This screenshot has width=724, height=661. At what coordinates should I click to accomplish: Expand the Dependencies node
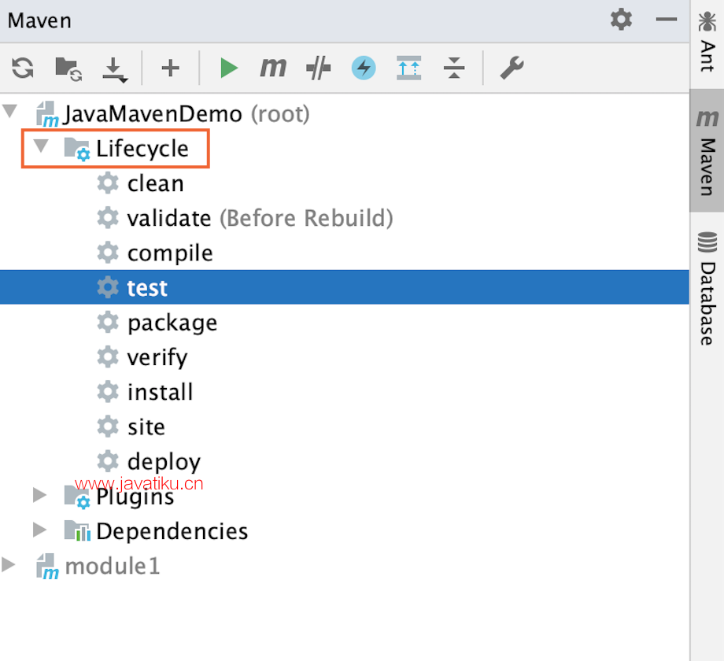point(39,530)
